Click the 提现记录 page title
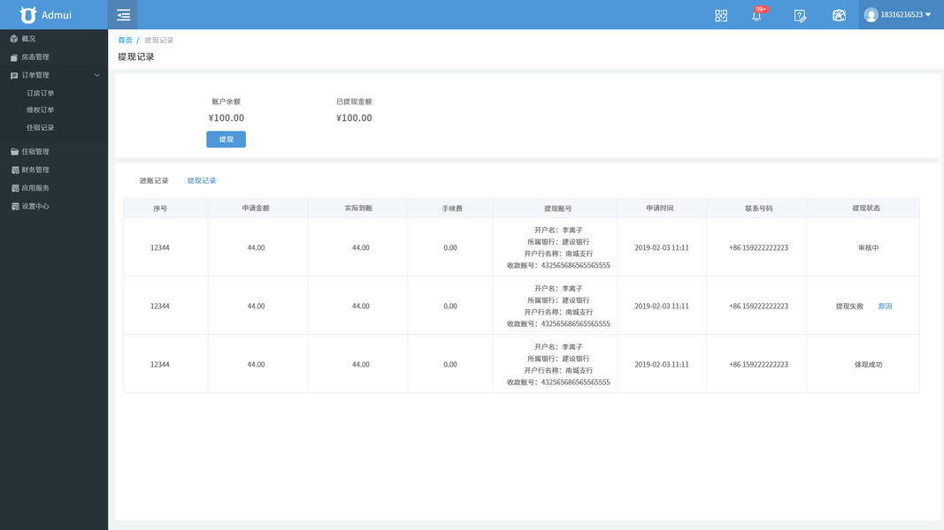Image resolution: width=944 pixels, height=530 pixels. [x=136, y=57]
